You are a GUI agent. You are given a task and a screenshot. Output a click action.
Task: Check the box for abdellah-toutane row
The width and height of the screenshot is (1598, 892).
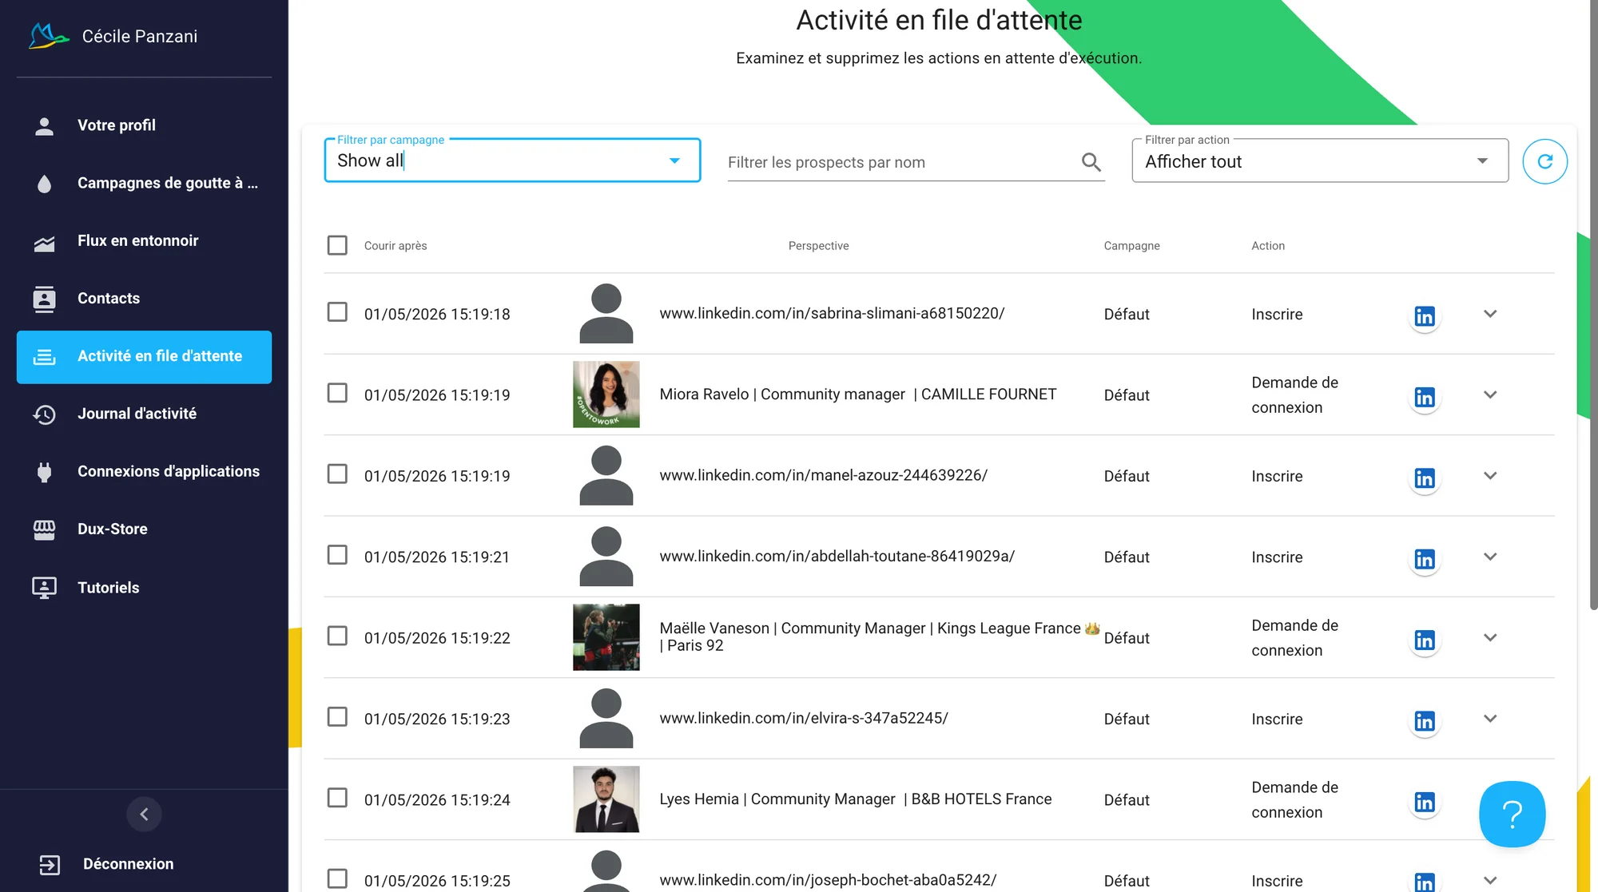(x=337, y=554)
